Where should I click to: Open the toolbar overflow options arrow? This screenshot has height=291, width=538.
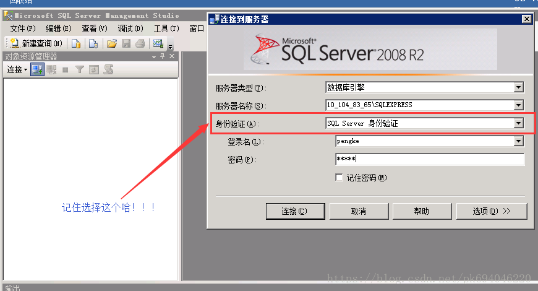pos(170,46)
